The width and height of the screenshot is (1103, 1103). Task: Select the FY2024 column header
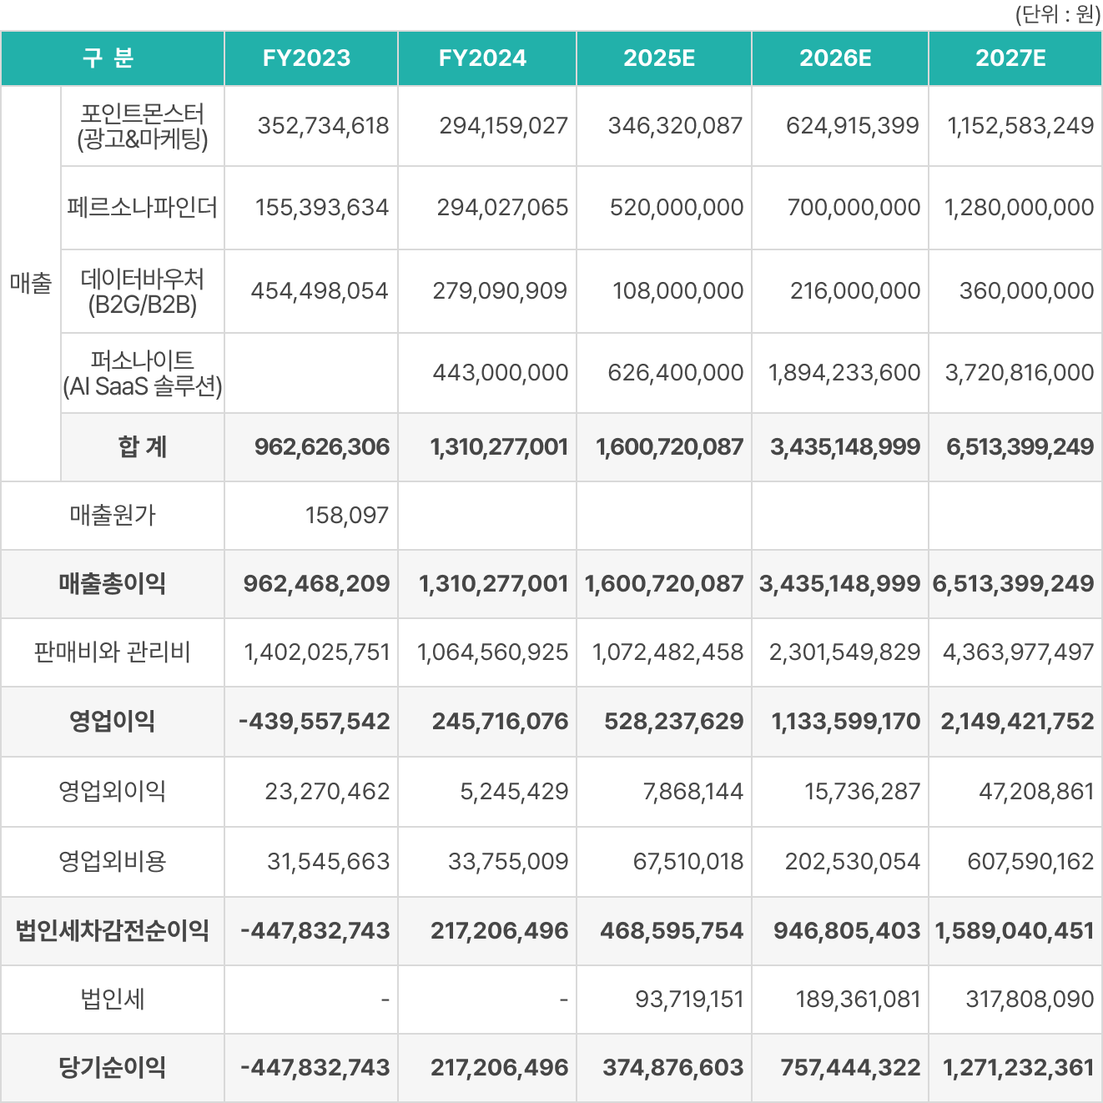click(482, 58)
